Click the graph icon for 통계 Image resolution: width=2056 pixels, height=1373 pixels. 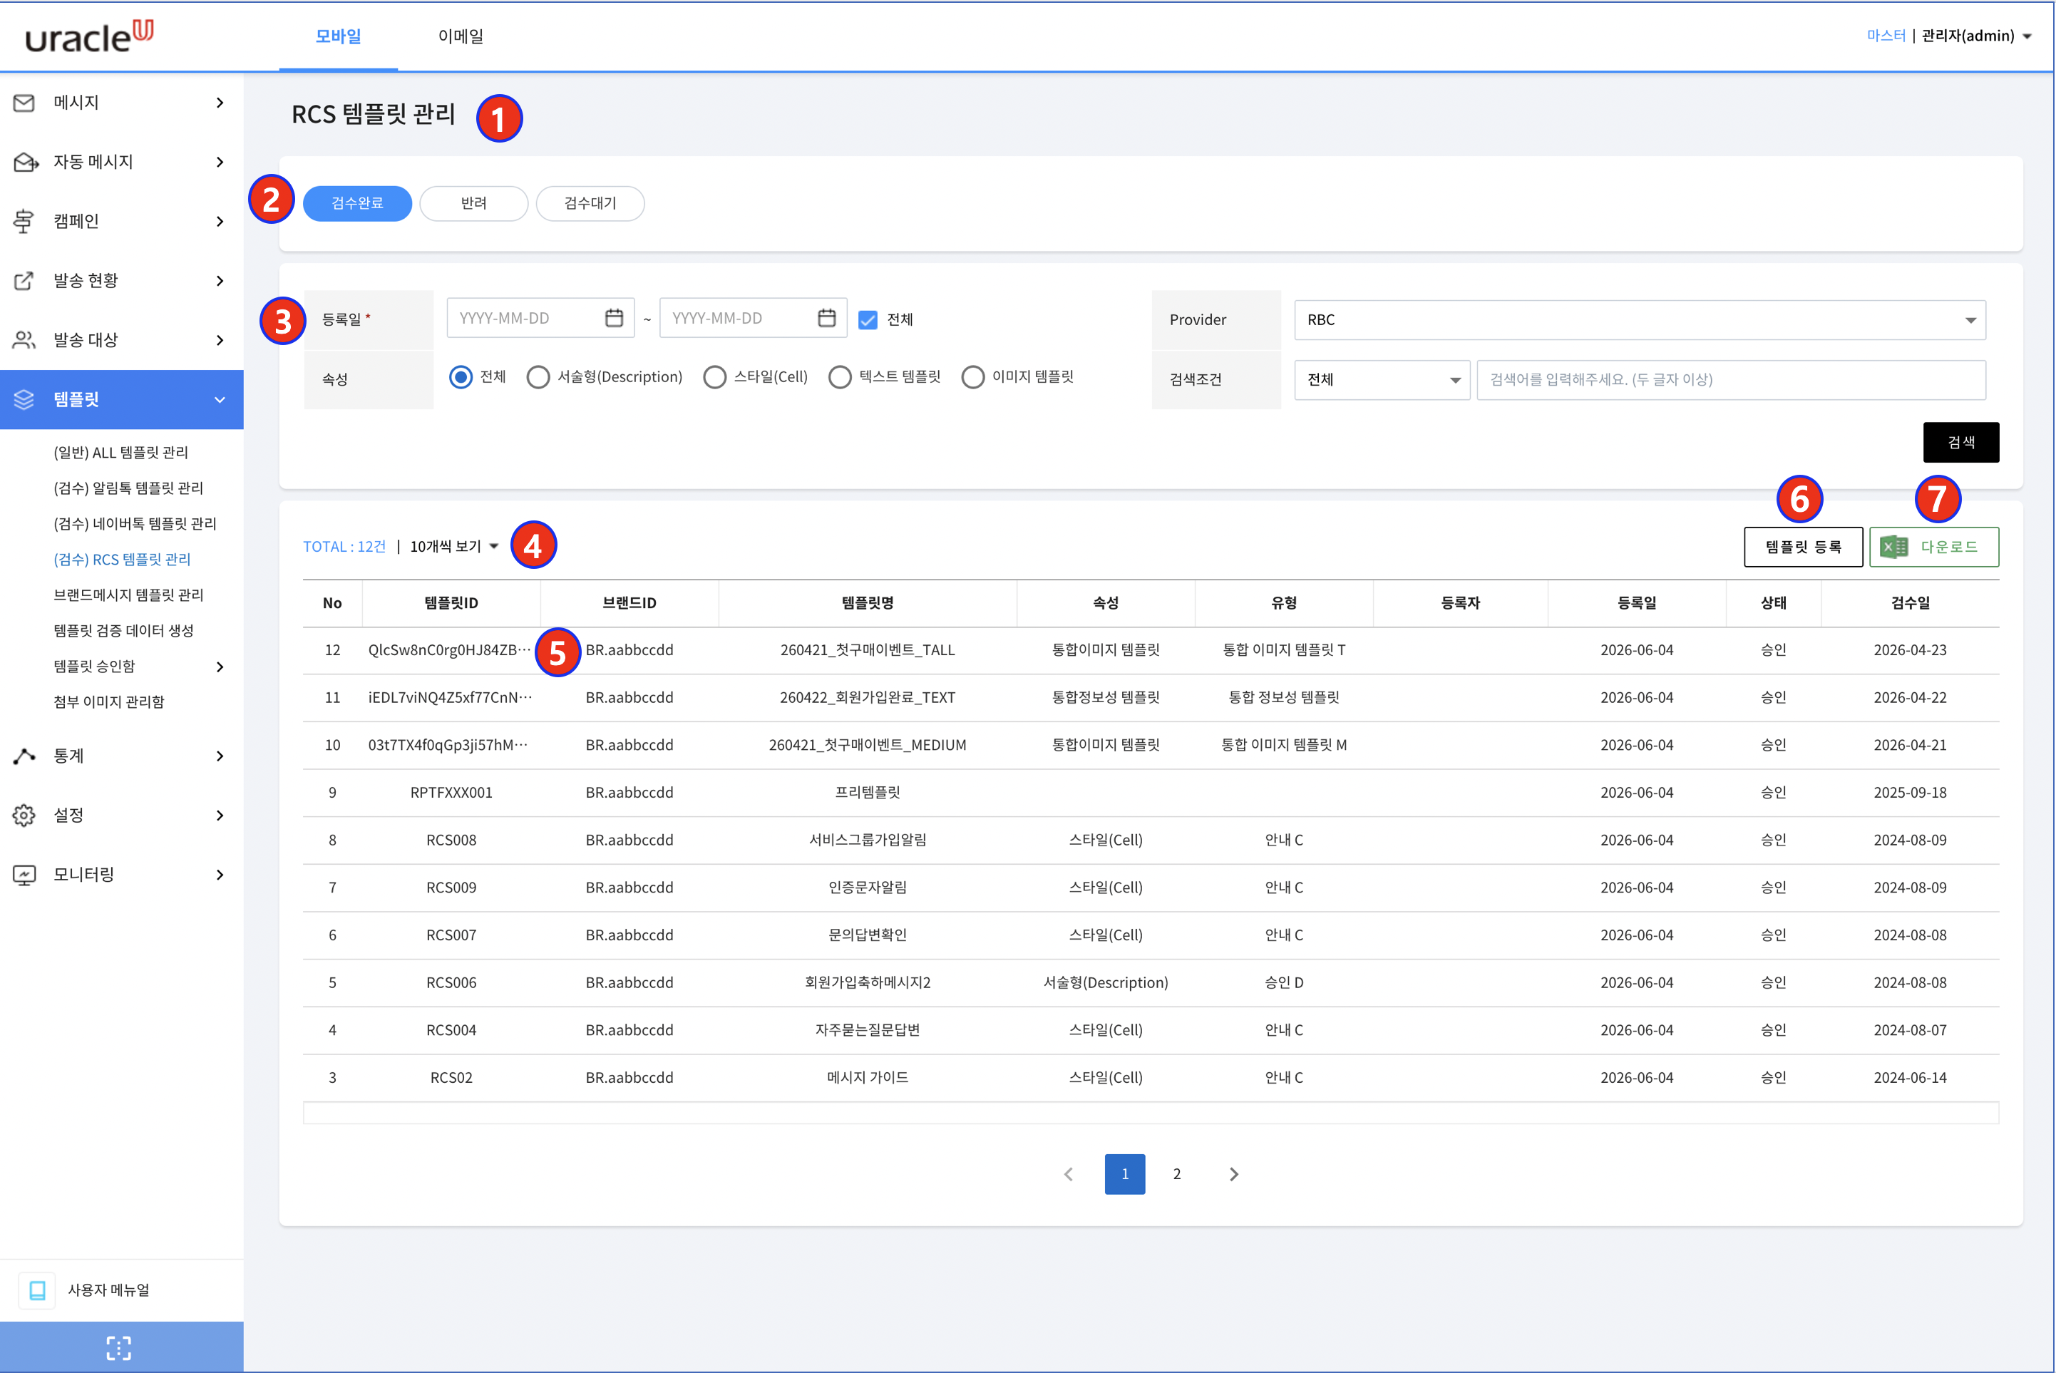(24, 756)
